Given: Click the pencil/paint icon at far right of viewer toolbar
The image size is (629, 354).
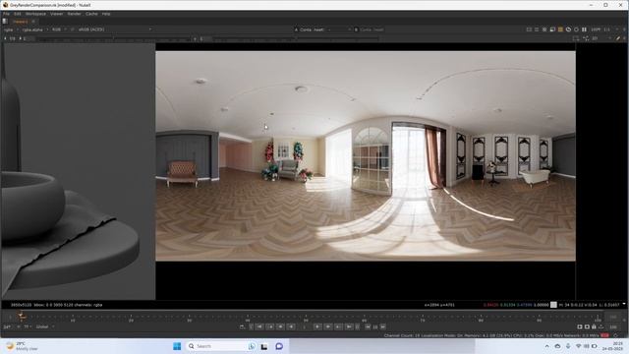Looking at the screenshot, I should tap(618, 38).
